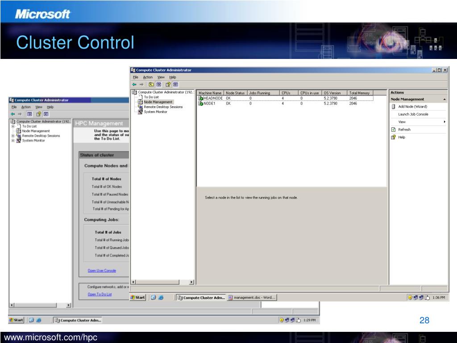Click Refresh icon in Actions pane
This screenshot has height=343, width=457.
pyautogui.click(x=393, y=130)
